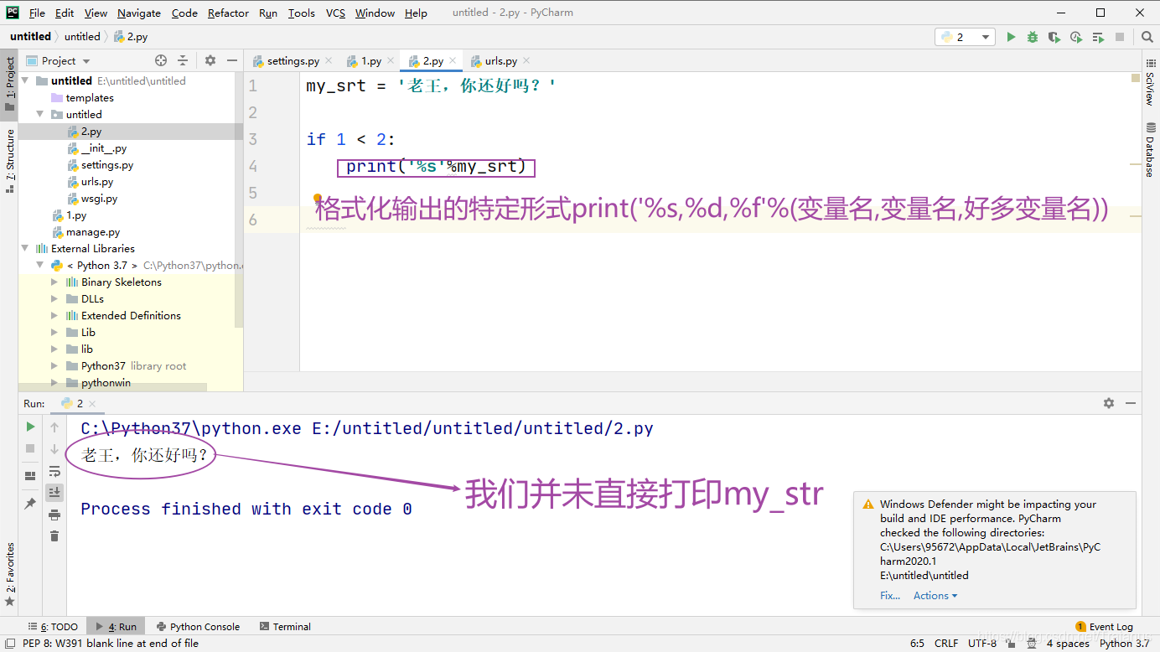Image resolution: width=1160 pixels, height=652 pixels.
Task: Click the stop process square in Run panel
Action: pos(30,448)
